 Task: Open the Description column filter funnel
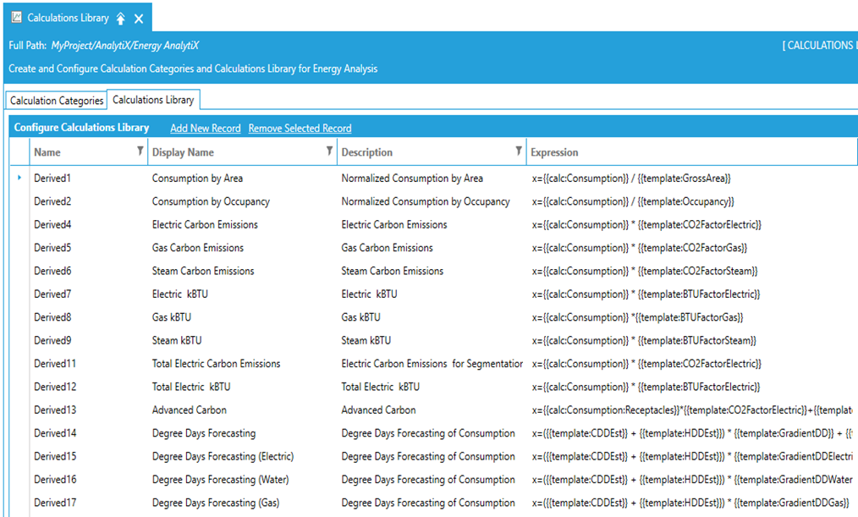tap(519, 151)
